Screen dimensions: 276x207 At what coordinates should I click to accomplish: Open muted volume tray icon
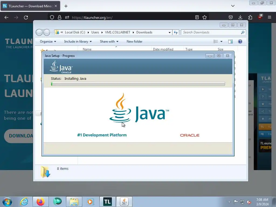[249, 202]
